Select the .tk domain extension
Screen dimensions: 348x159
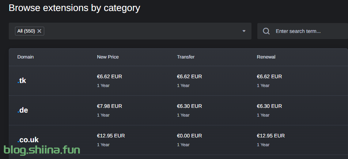[x=22, y=81]
